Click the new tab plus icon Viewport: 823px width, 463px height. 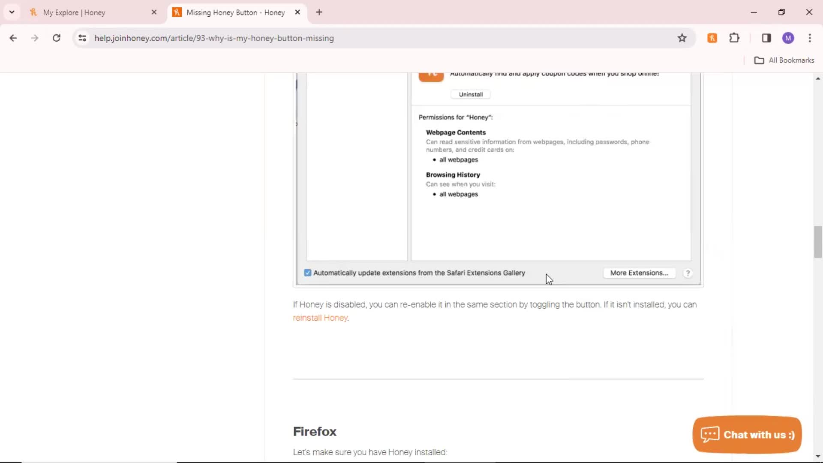319,12
